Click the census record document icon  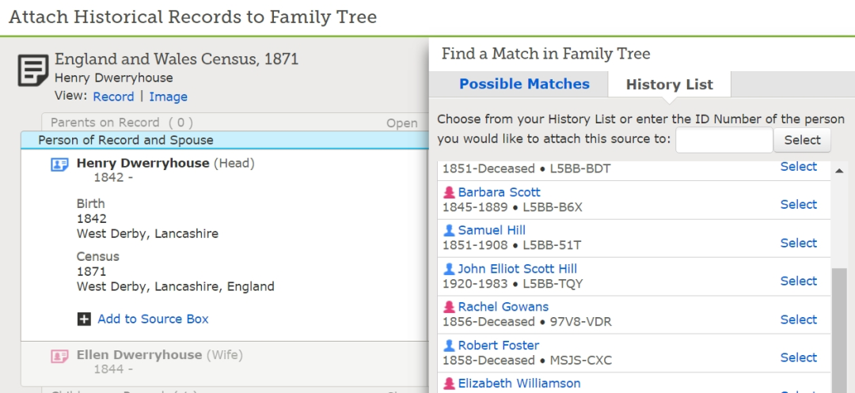pyautogui.click(x=33, y=71)
